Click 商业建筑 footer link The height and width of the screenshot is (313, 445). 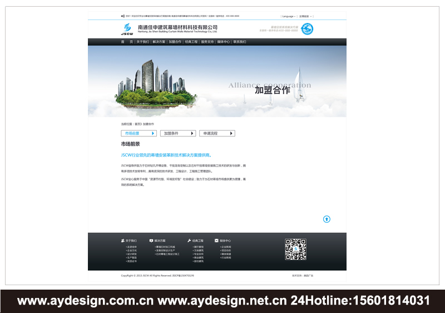coord(199,258)
